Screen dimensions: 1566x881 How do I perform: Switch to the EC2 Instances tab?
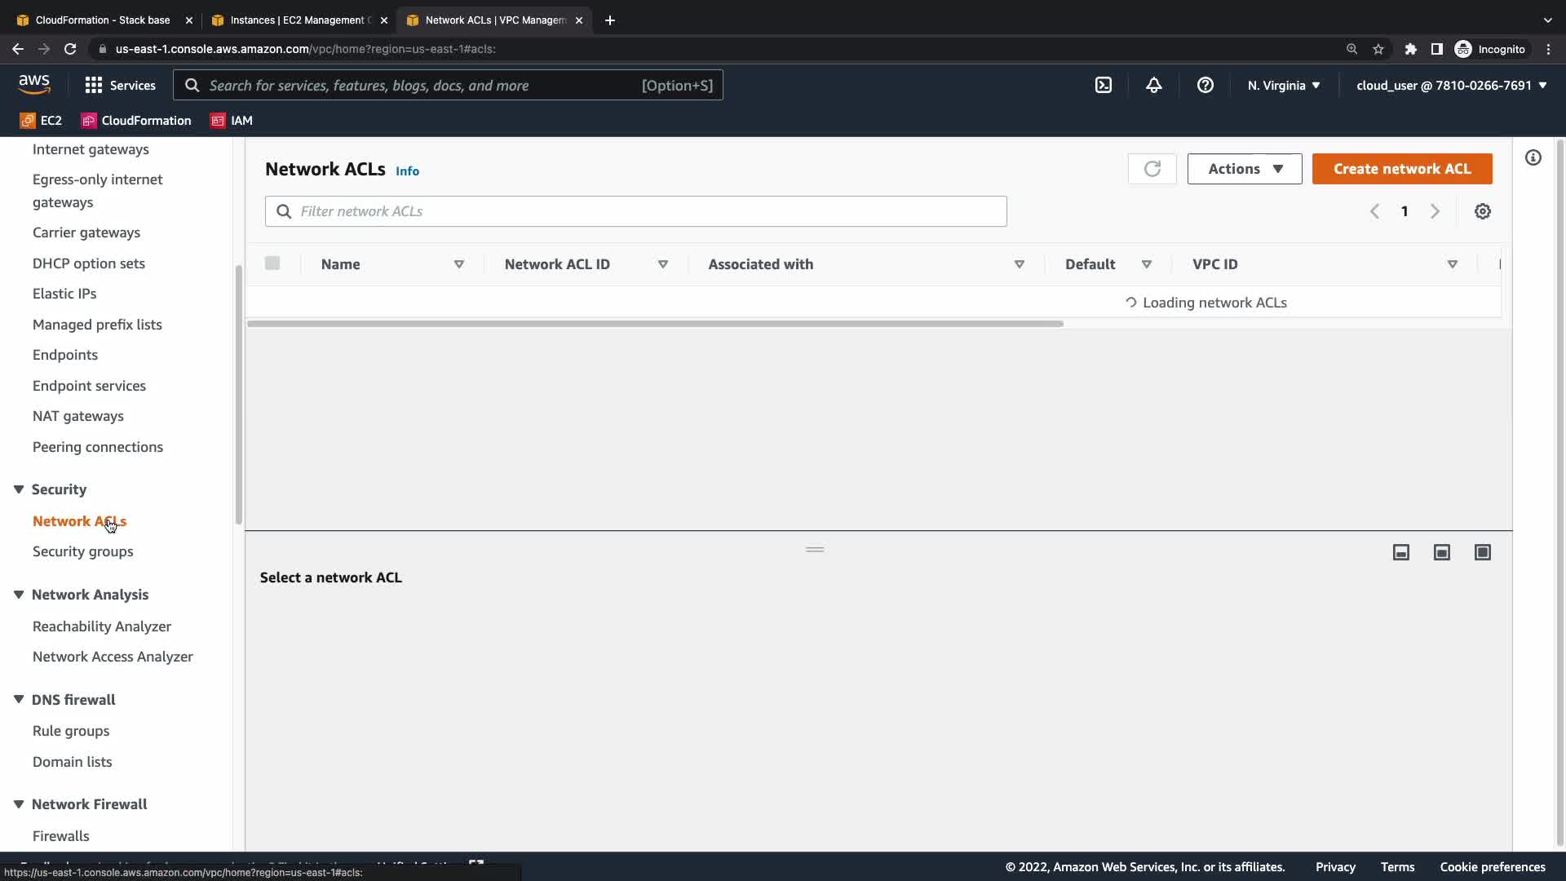pyautogui.click(x=299, y=20)
